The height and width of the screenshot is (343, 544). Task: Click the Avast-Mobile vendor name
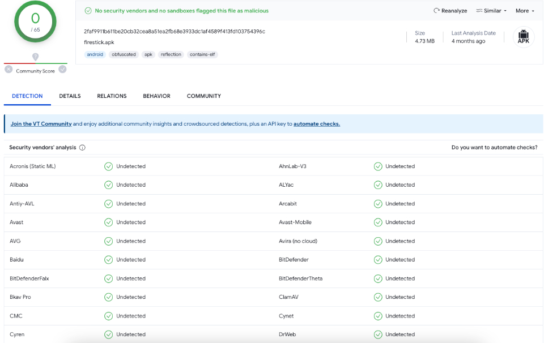[295, 222]
